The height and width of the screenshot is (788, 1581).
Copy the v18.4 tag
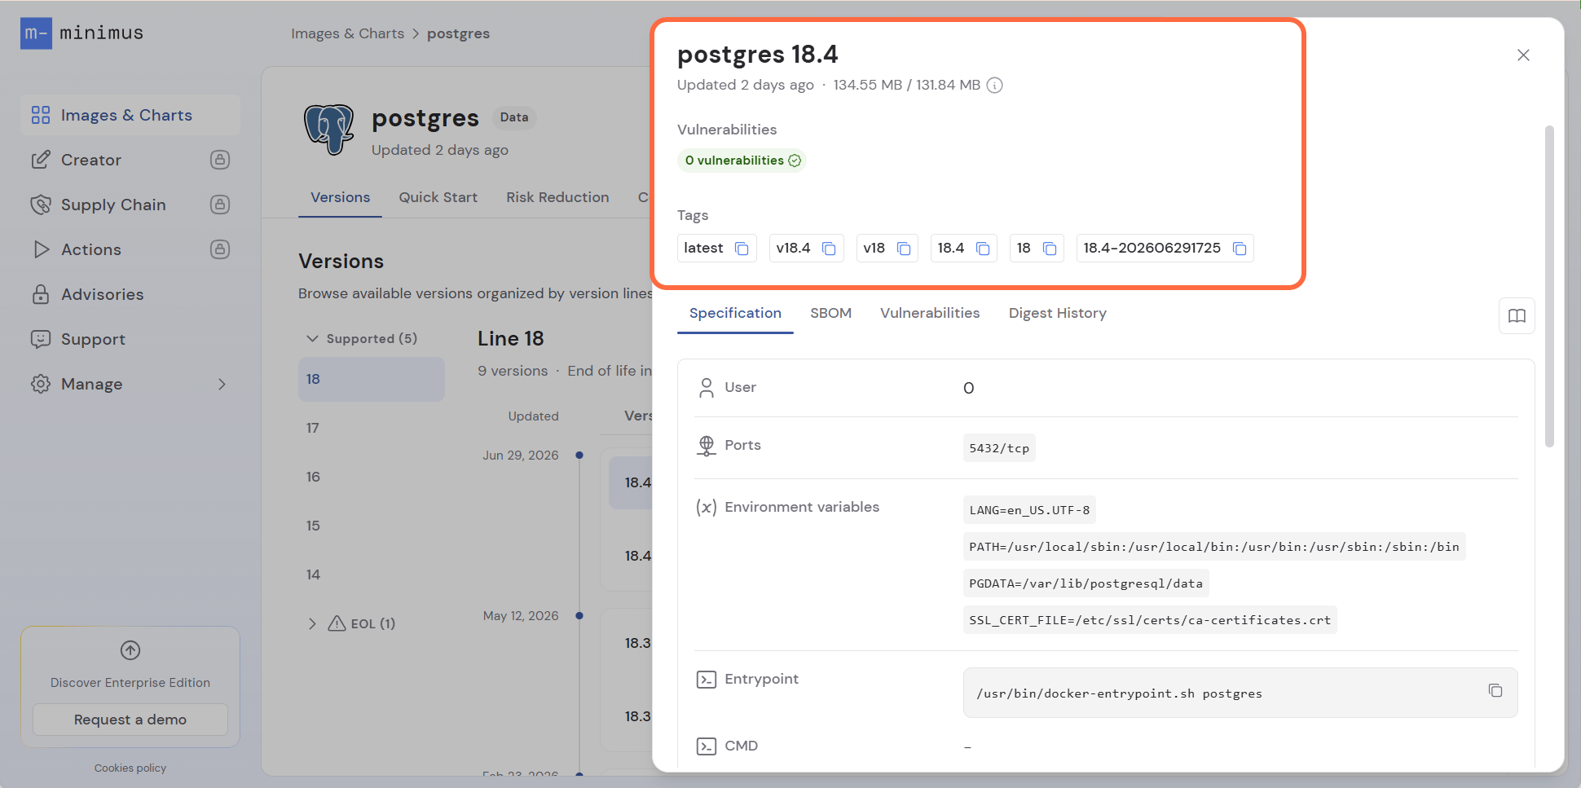[829, 249]
